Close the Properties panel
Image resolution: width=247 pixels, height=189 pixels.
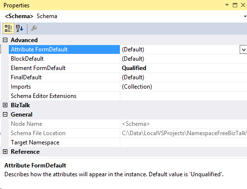click(243, 5)
